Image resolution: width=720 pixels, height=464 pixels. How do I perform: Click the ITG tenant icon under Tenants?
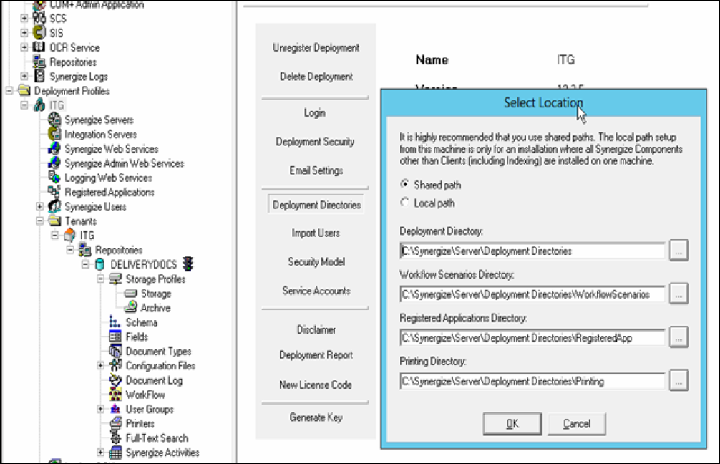pos(70,235)
